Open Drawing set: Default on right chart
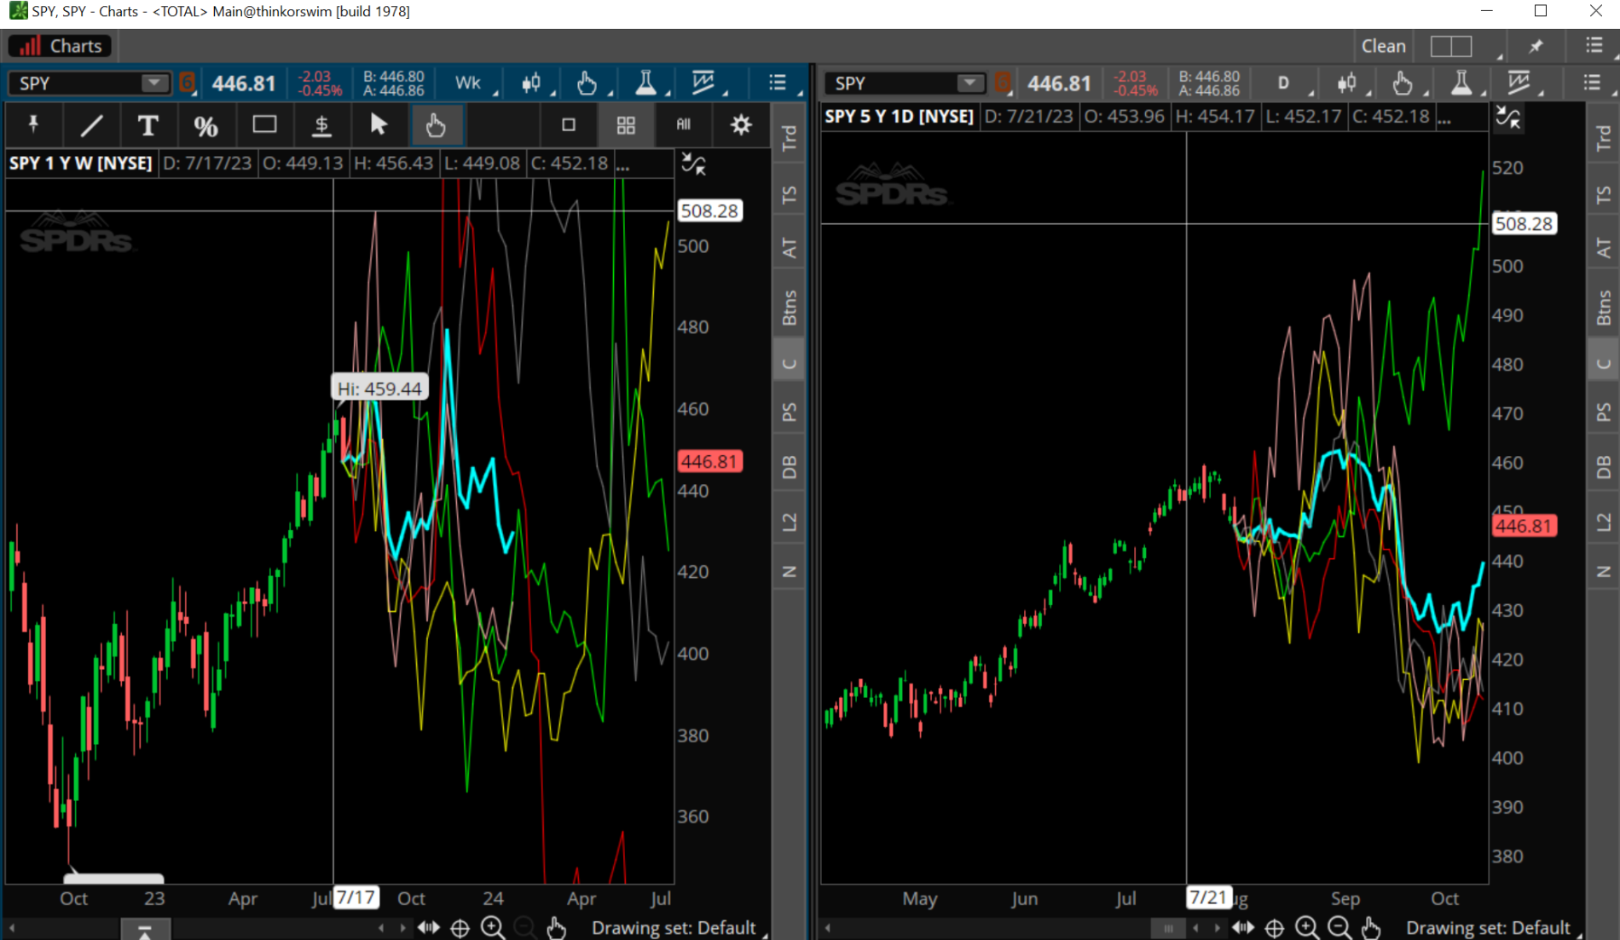This screenshot has width=1620, height=940. point(1489,927)
